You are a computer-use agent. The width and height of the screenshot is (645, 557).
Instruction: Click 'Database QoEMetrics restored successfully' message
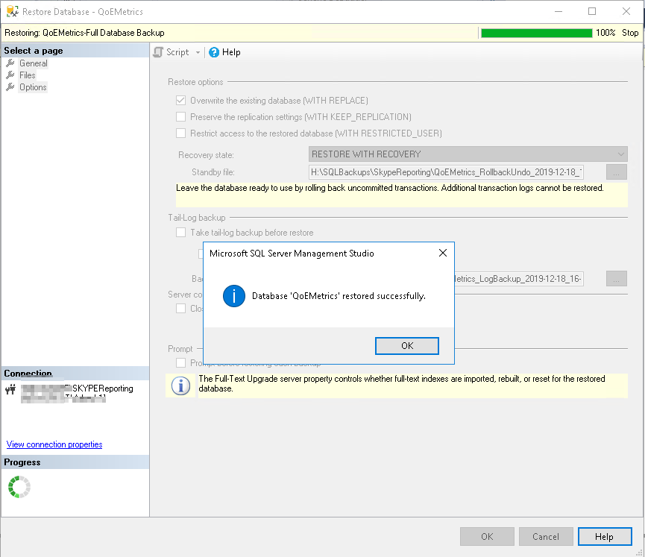click(x=339, y=296)
